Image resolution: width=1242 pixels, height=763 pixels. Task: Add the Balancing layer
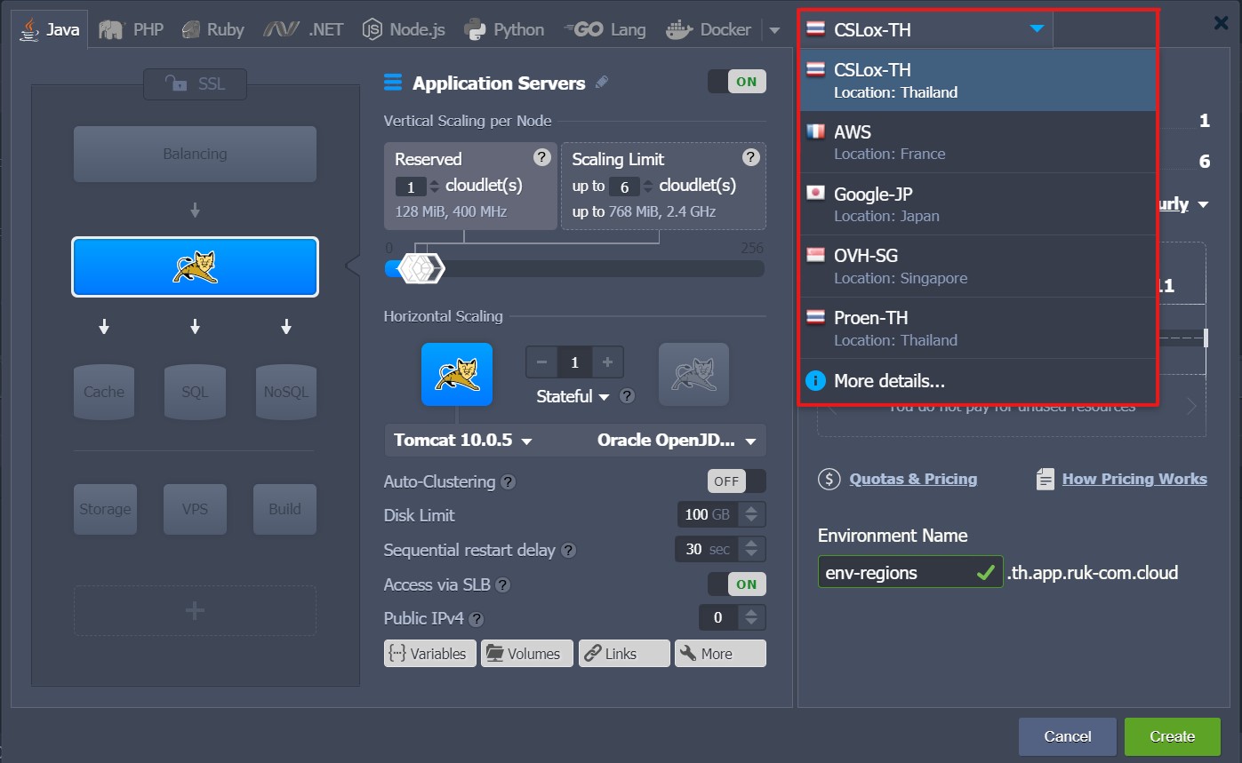coord(195,154)
